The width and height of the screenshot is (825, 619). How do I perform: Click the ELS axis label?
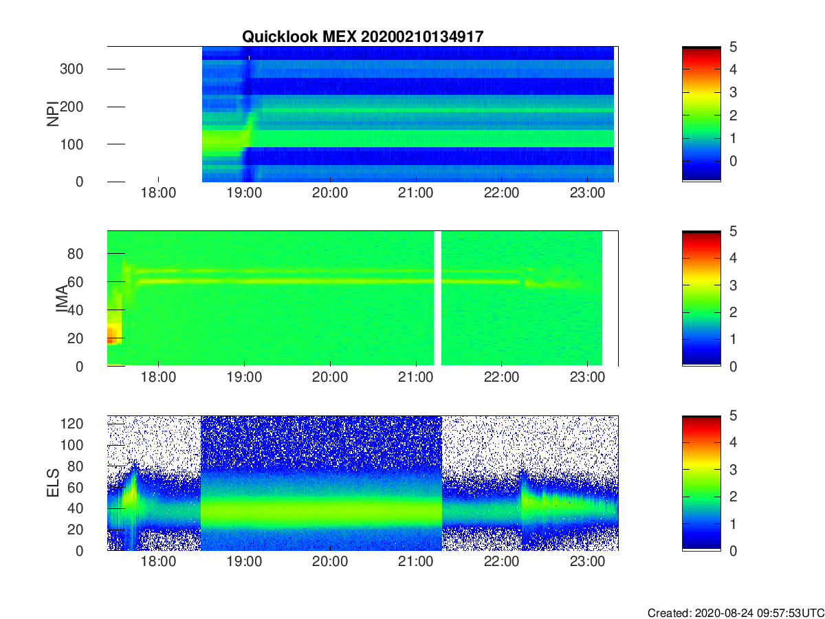pos(52,483)
